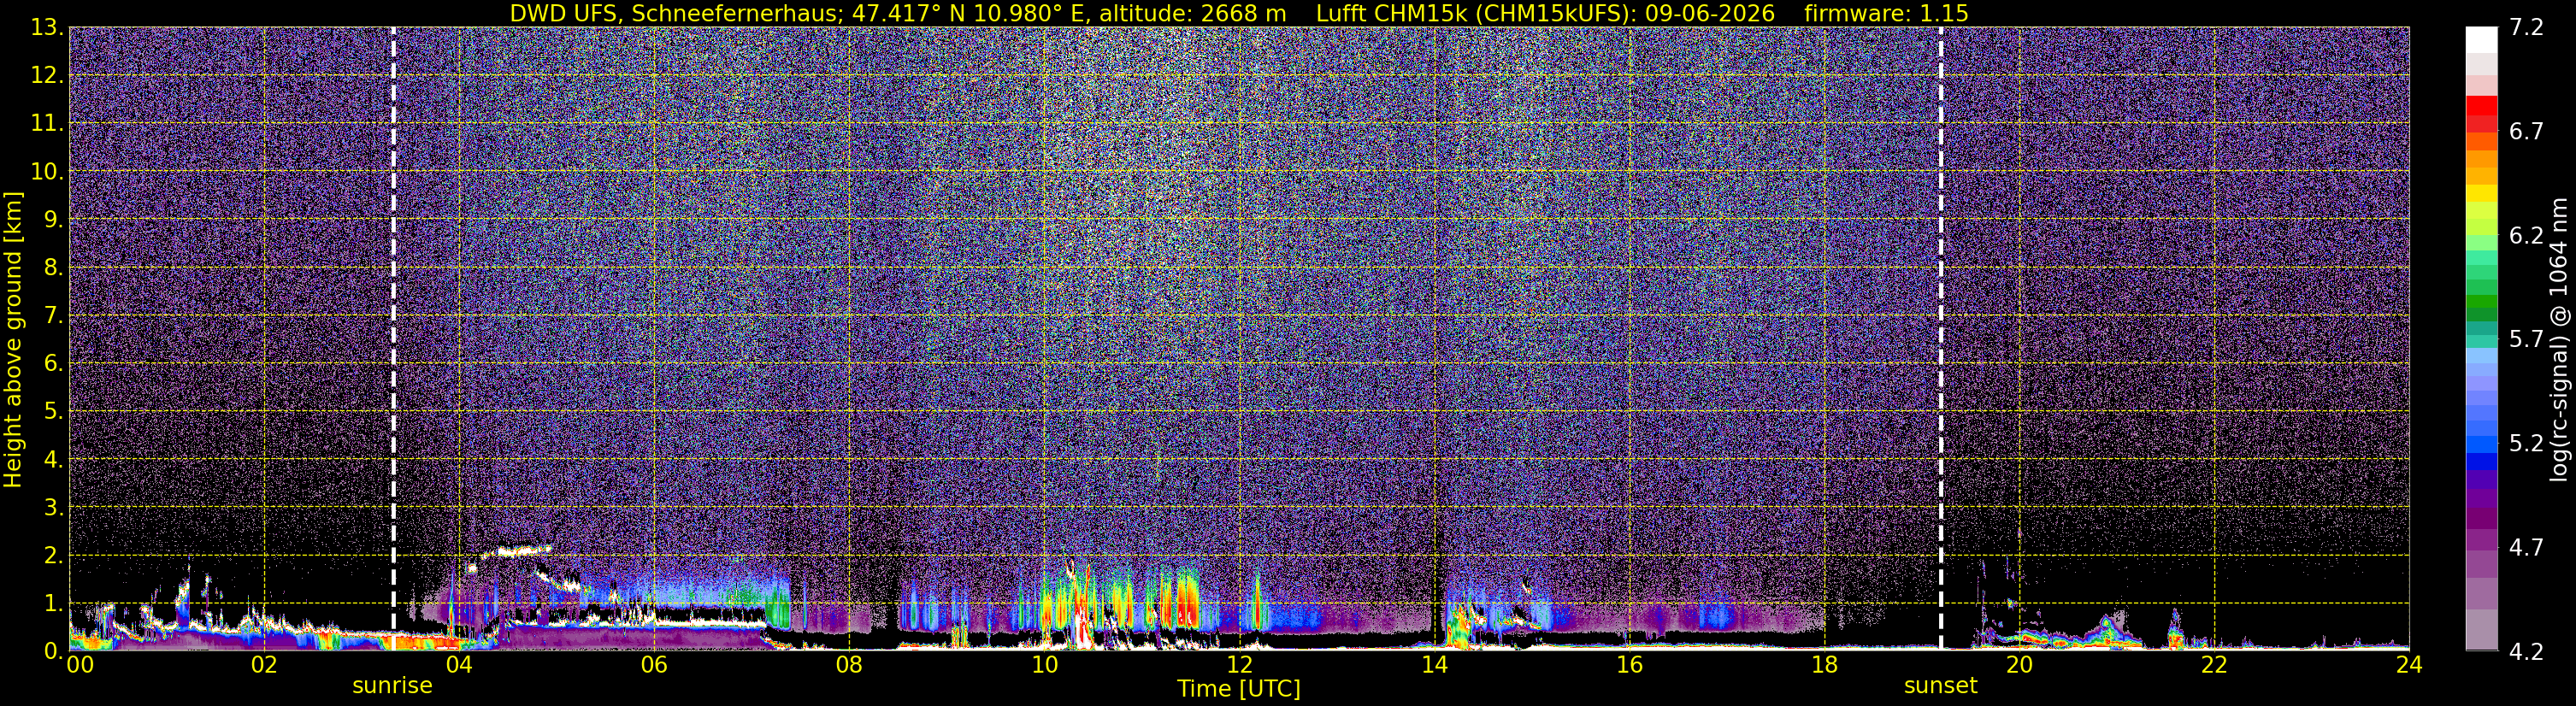Click the colorbar tick value 5.7
Viewport: 2576px width, 706px height.
(2526, 340)
